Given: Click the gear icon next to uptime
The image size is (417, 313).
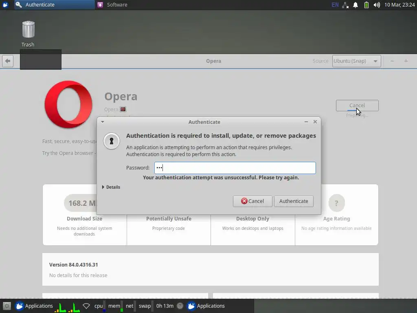Looking at the screenshot, I should click(x=180, y=306).
